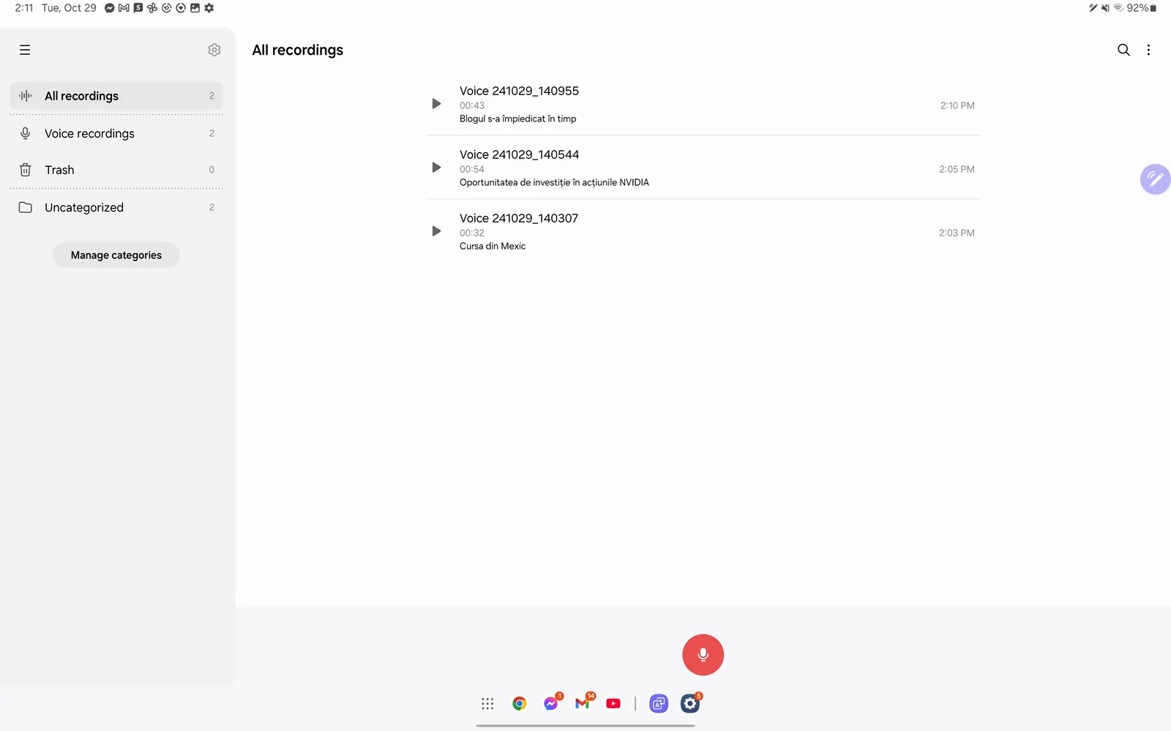The height and width of the screenshot is (731, 1171).
Task: Launch YouTube from the taskbar
Action: point(613,704)
